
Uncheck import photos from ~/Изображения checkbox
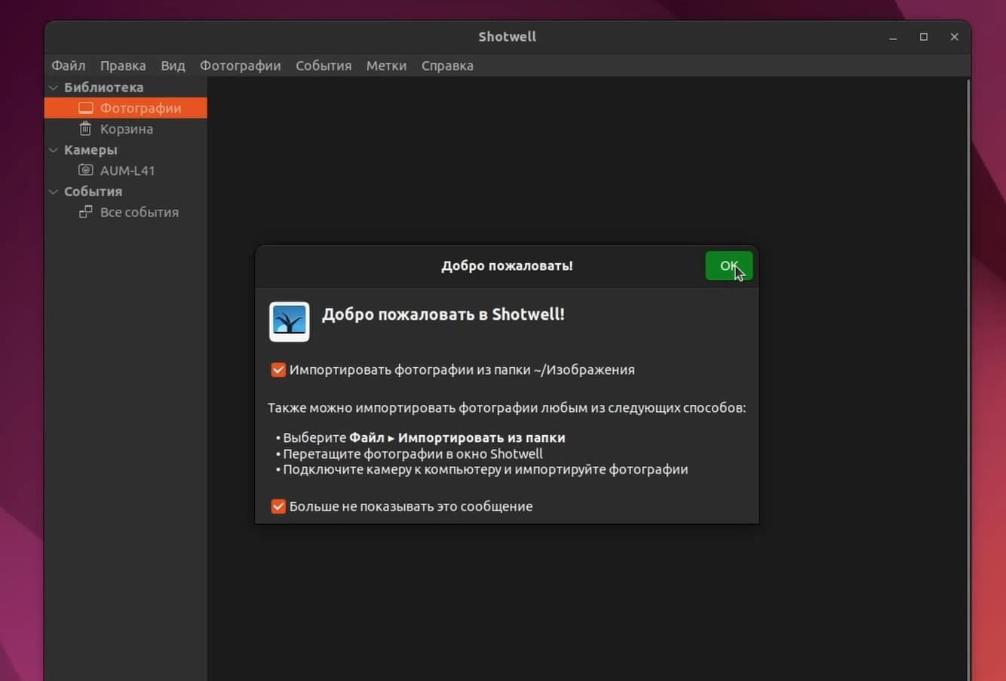(x=278, y=370)
